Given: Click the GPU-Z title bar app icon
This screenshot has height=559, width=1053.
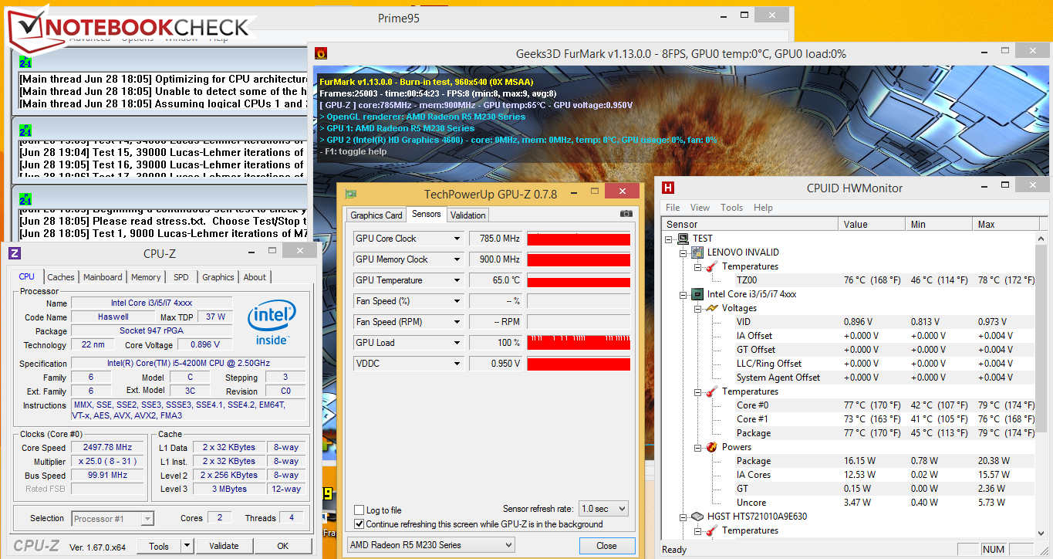Looking at the screenshot, I should pyautogui.click(x=351, y=194).
